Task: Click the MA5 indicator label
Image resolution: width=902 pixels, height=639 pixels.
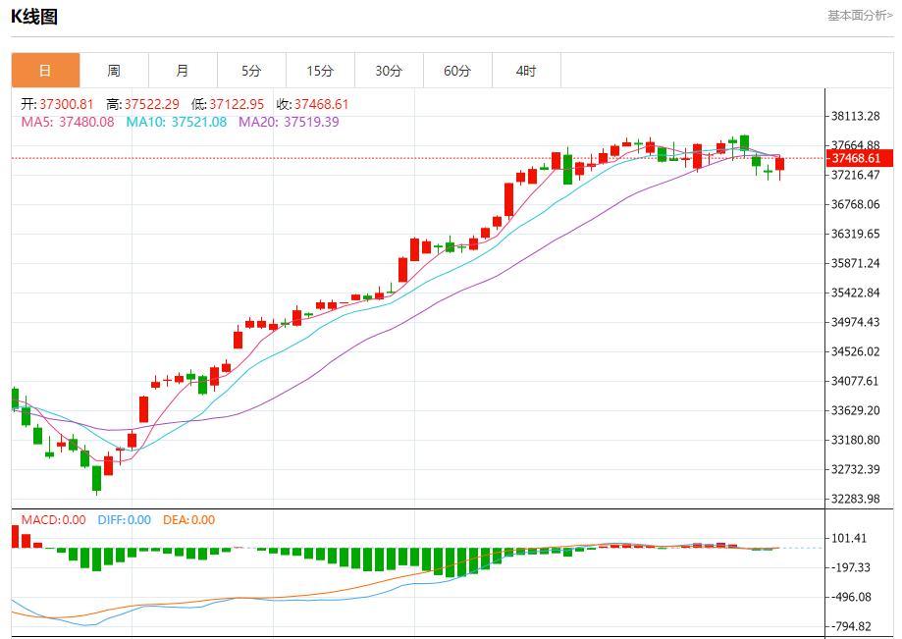Action: [68, 122]
